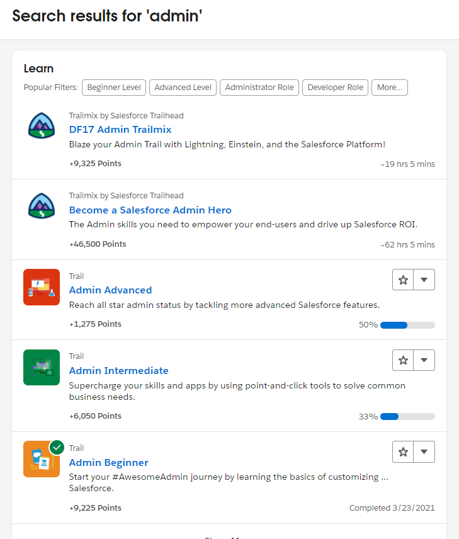Click the 'Start your #AwesomeAdmin journey' description
The height and width of the screenshot is (539, 459).
click(x=229, y=482)
